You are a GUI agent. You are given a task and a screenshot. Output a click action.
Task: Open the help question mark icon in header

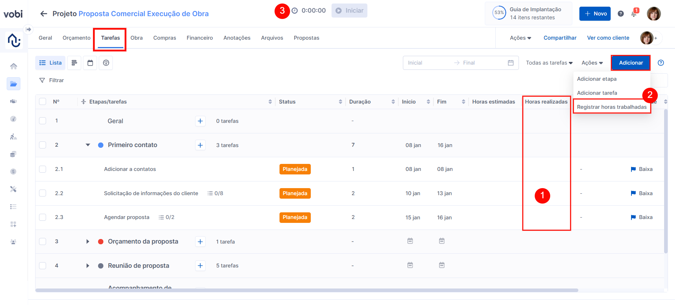[621, 14]
